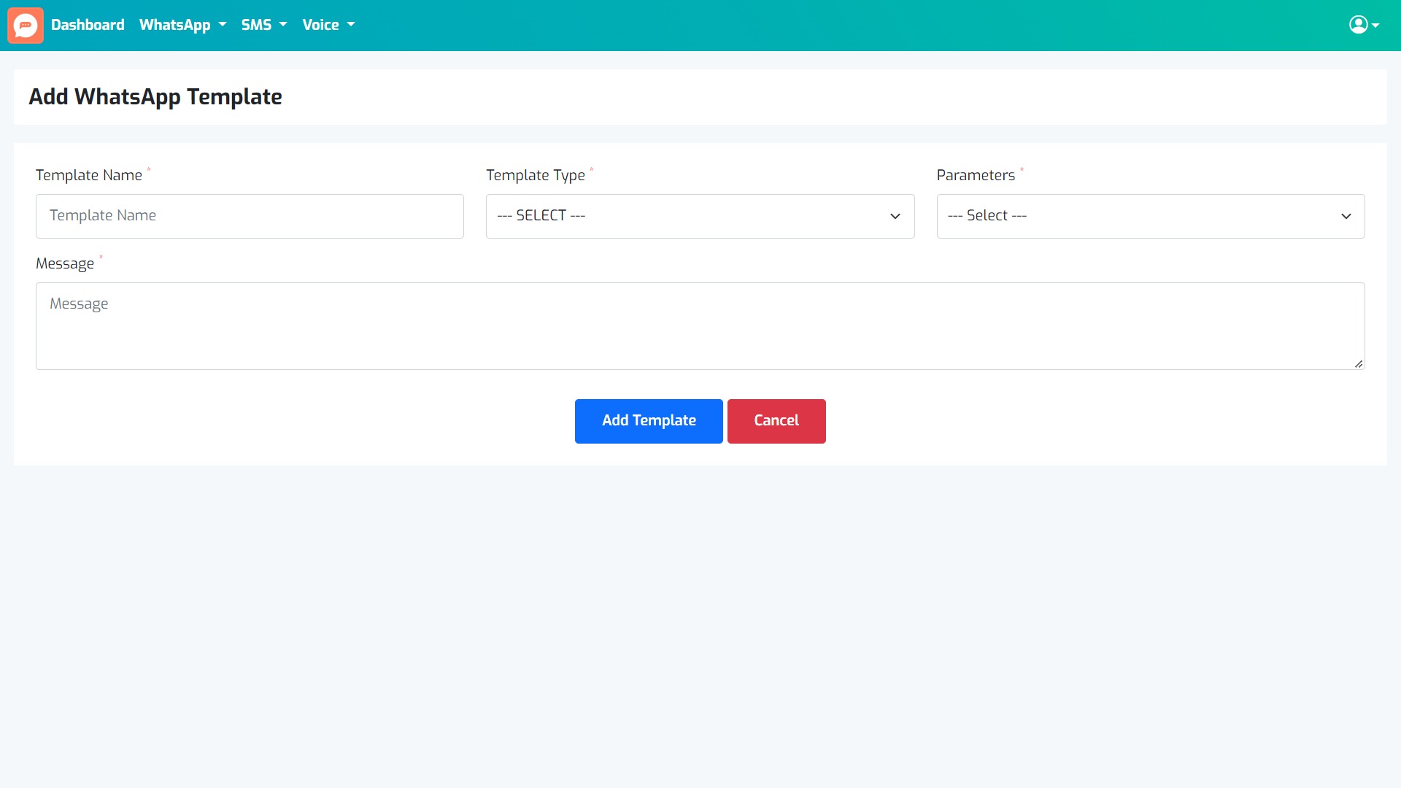Click the Parameters label

pos(976,175)
